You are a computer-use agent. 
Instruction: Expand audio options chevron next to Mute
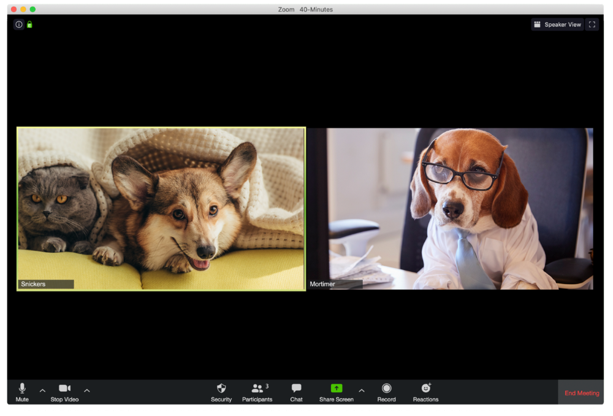[x=43, y=391]
